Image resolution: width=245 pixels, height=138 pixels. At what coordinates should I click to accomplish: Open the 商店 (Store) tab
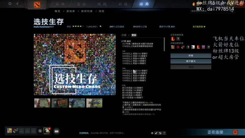tap(81, 4)
